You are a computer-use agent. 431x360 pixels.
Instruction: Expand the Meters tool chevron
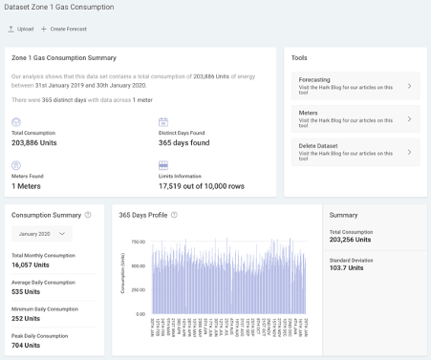coord(410,119)
